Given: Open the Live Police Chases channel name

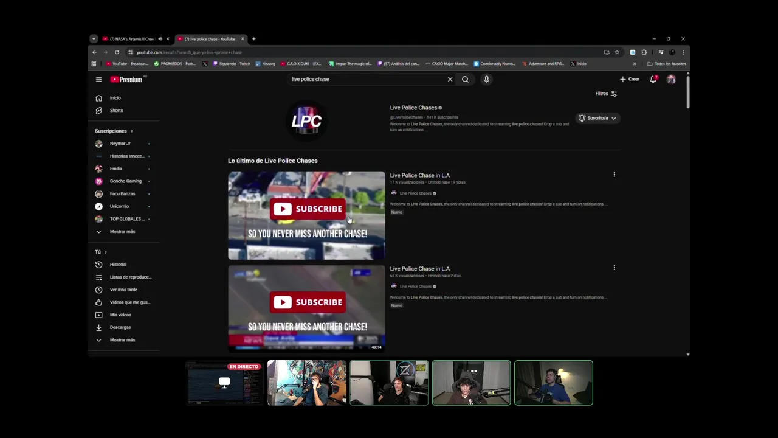Looking at the screenshot, I should click(413, 108).
